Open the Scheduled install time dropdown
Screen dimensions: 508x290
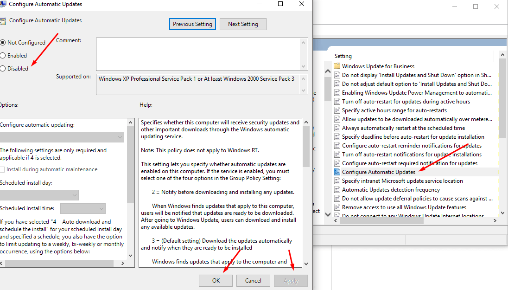[83, 209]
